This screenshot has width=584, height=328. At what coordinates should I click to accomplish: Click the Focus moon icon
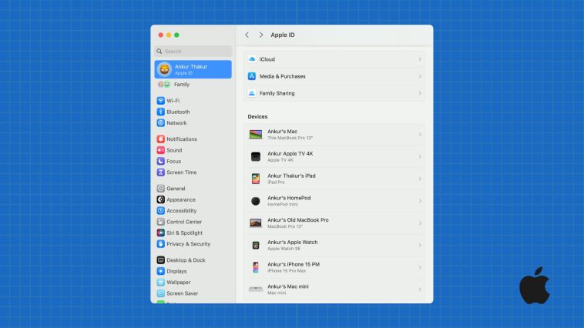pyautogui.click(x=160, y=161)
